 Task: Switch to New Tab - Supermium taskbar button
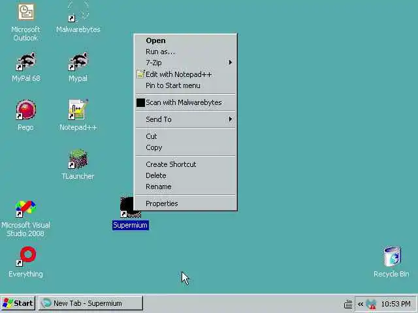90,303
